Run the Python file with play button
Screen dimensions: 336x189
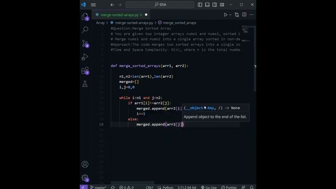point(225,15)
